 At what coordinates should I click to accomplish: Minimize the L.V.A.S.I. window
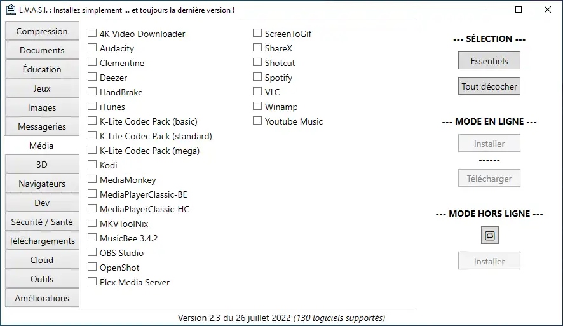tap(490, 10)
